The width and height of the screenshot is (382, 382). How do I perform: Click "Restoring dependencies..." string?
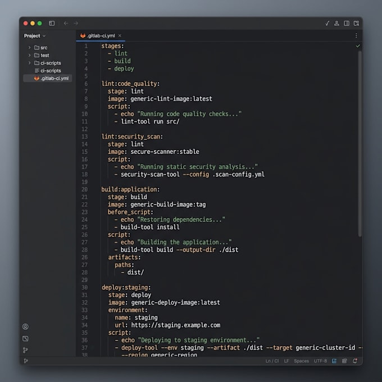181,220
